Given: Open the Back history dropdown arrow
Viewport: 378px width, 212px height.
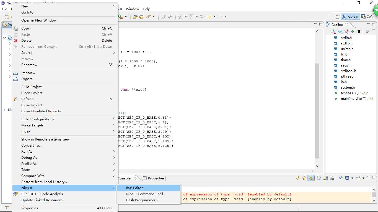Looking at the screenshot, I should 214,17.
